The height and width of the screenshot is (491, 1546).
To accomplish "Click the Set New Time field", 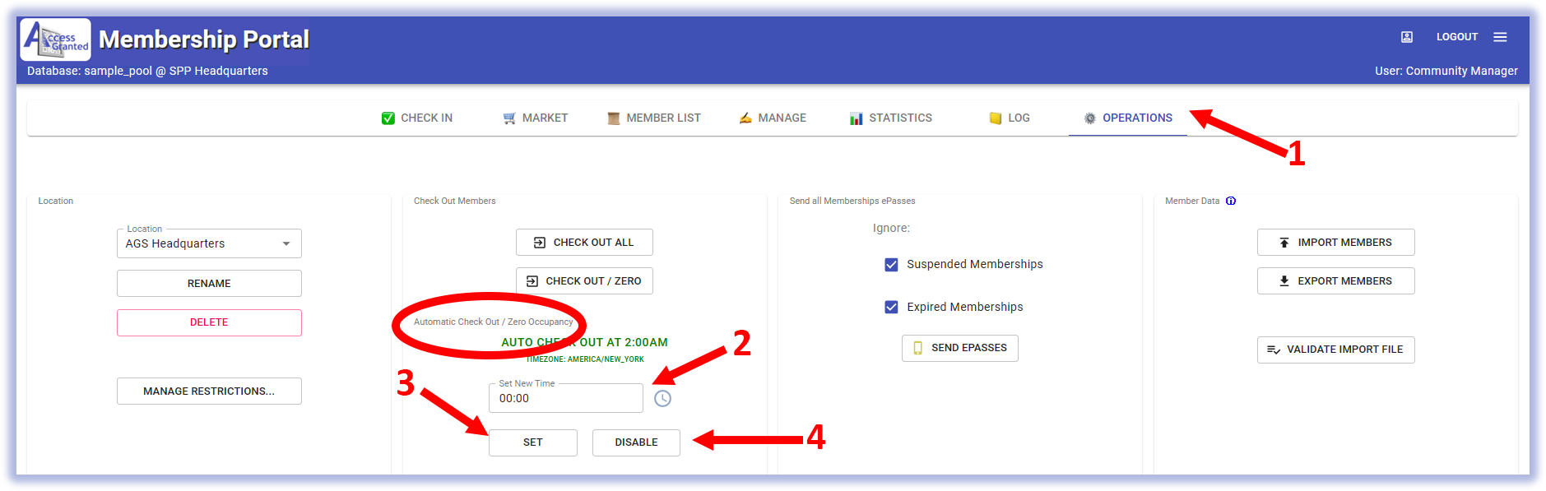I will coord(564,399).
